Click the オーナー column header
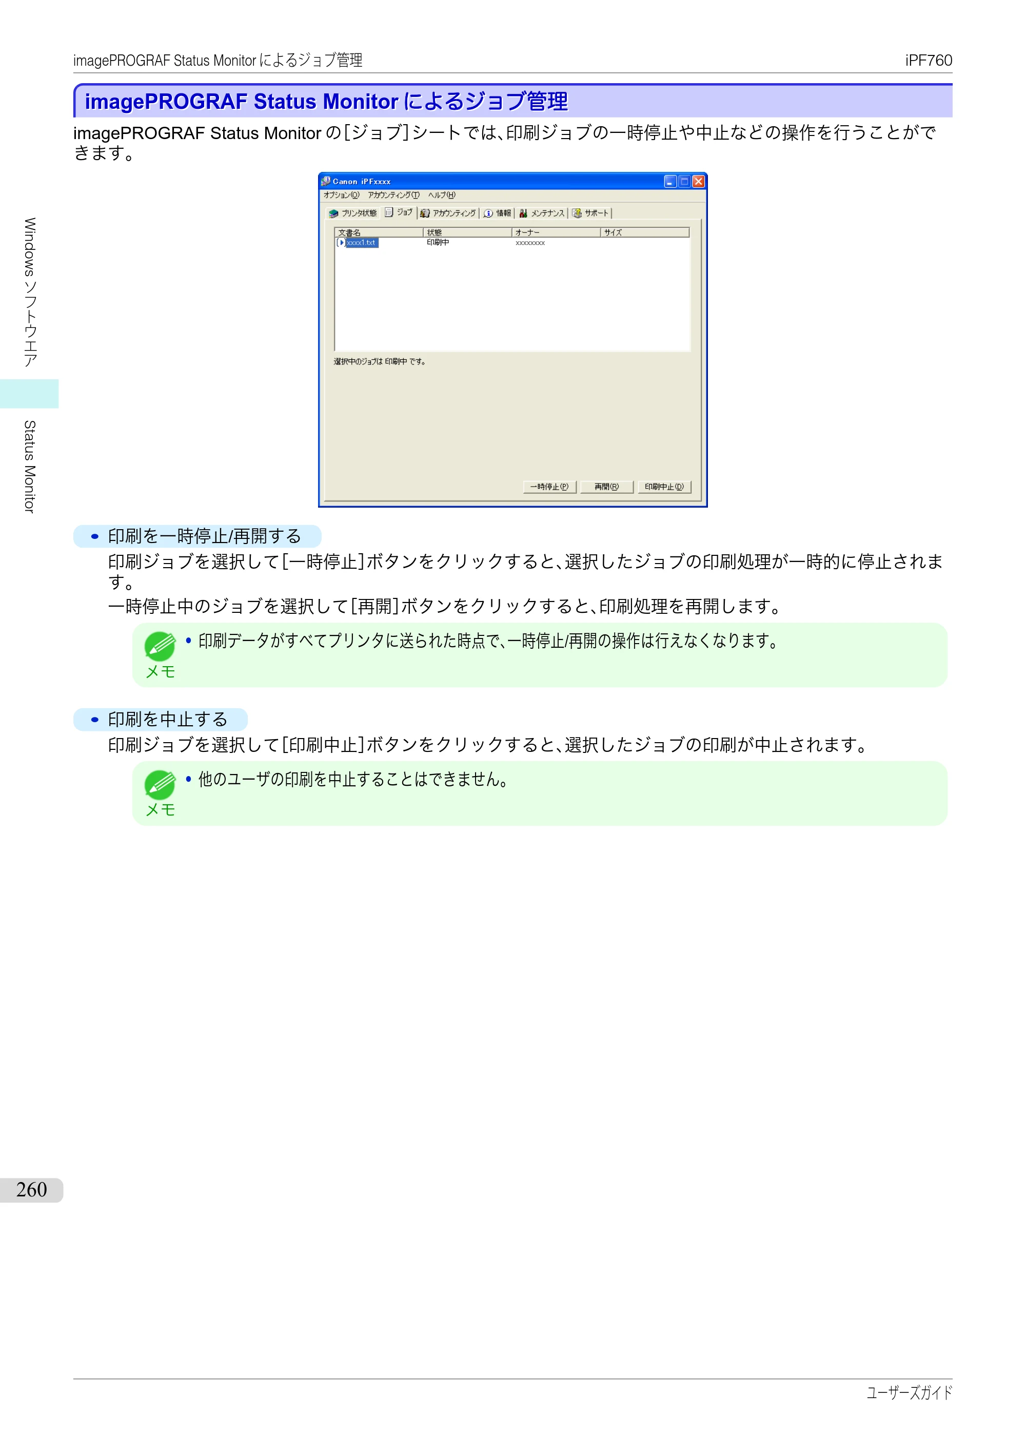 pos(556,232)
